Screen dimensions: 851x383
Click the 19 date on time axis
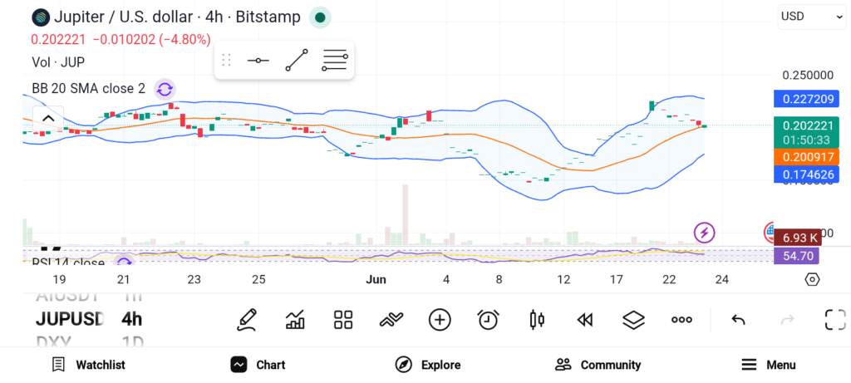(59, 279)
